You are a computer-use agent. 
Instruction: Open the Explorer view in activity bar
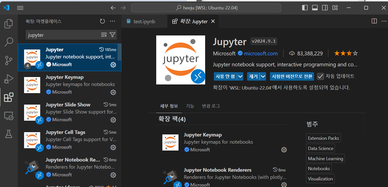tap(9, 24)
